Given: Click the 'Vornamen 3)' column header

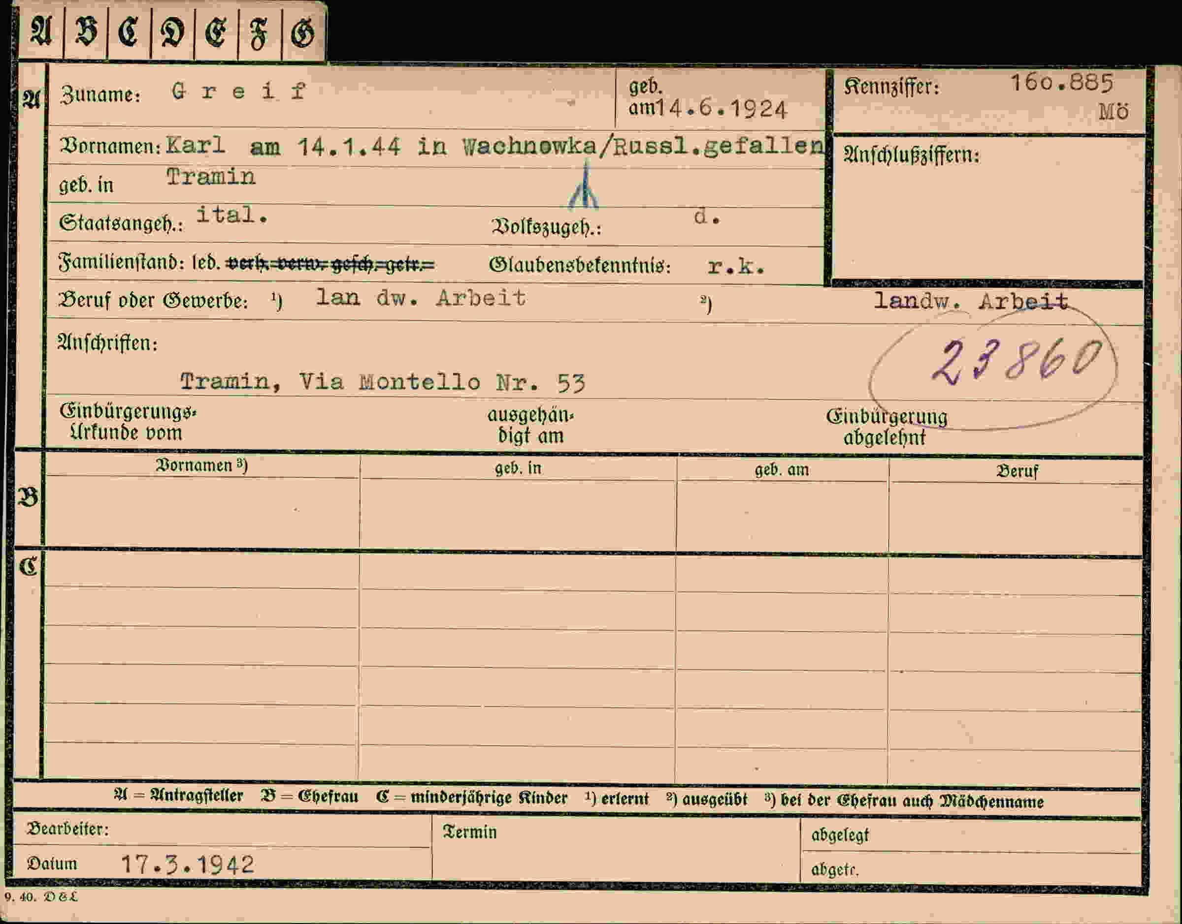Looking at the screenshot, I should pyautogui.click(x=201, y=465).
